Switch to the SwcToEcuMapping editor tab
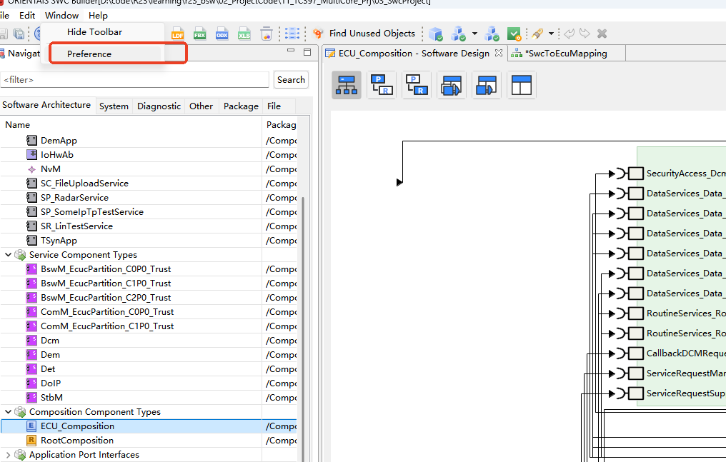The width and height of the screenshot is (726, 462). 565,54
